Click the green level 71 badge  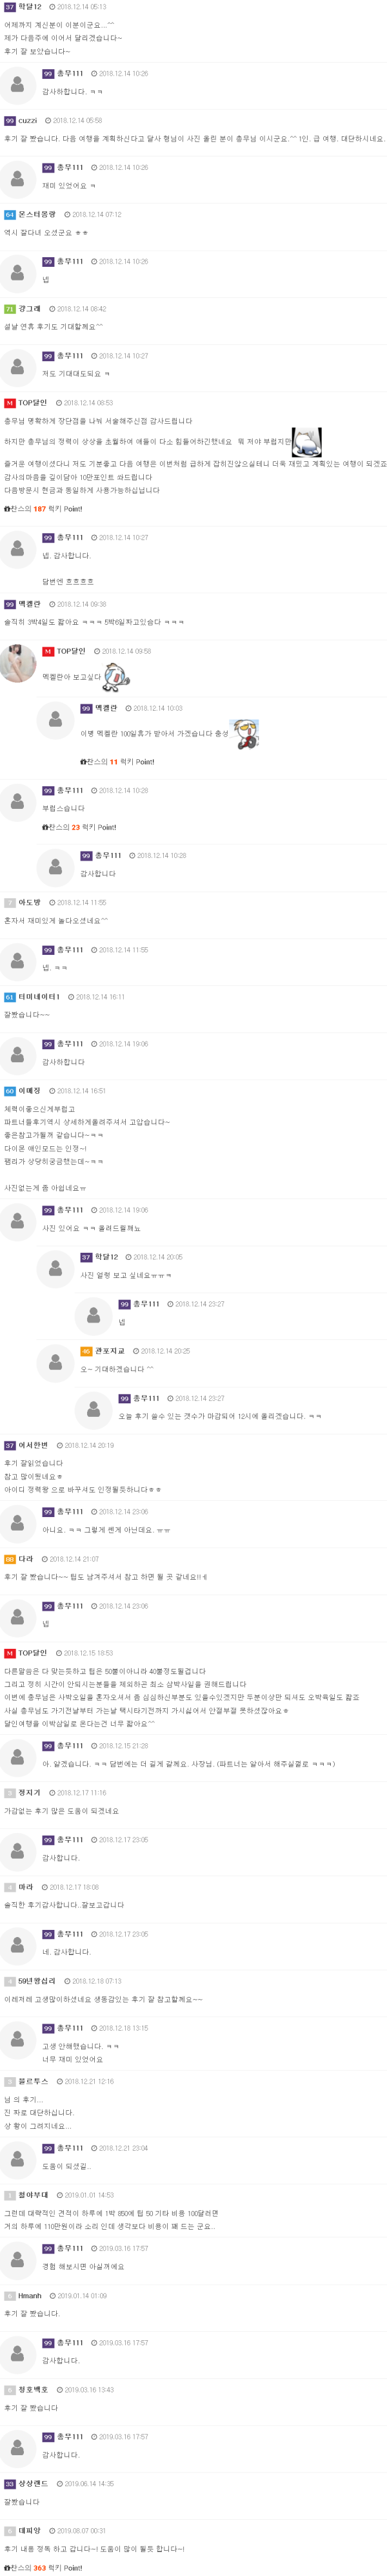10,309
